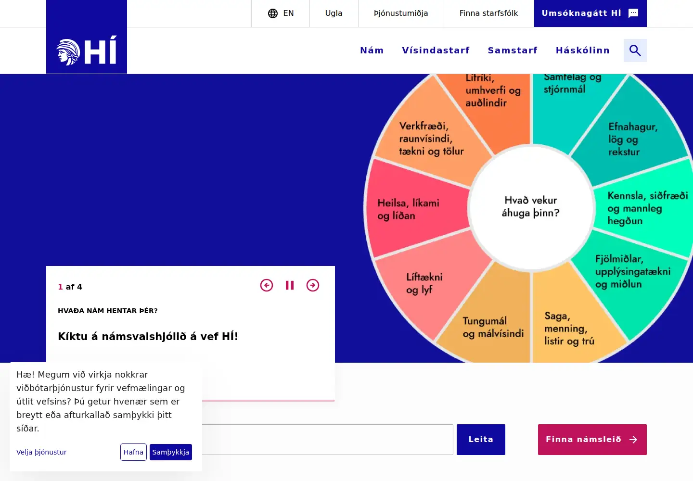
Task: Open Umsóknagátt HÍ application portal
Action: tap(590, 13)
